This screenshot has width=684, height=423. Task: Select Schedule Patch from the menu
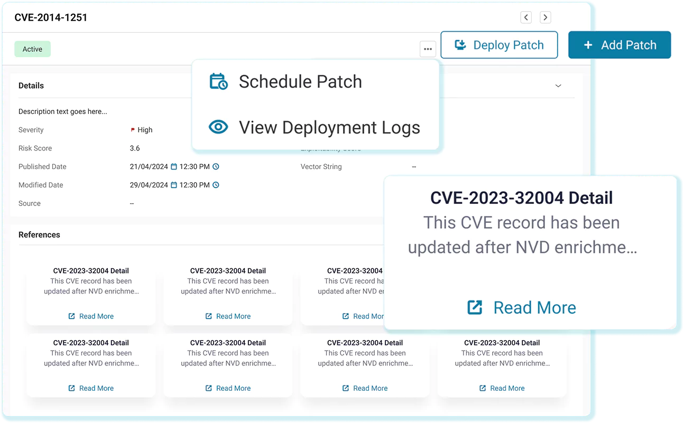coord(300,82)
